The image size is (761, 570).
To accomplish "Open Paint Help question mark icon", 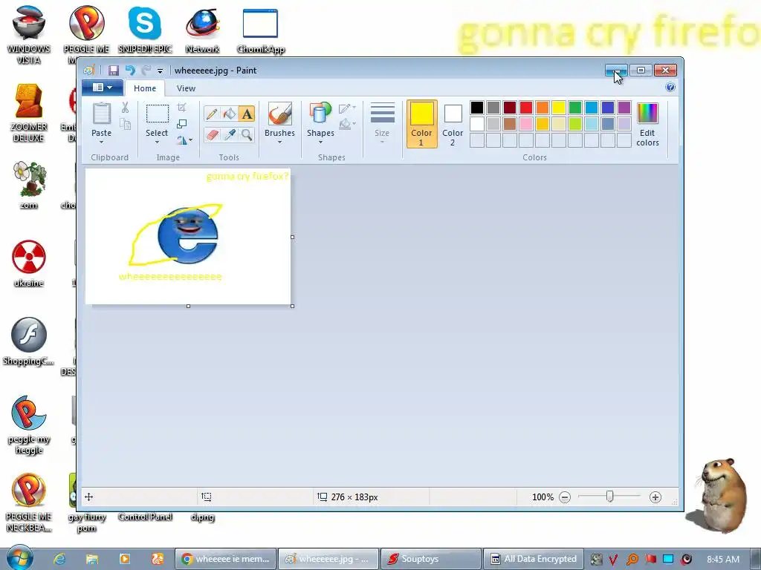I will [670, 88].
